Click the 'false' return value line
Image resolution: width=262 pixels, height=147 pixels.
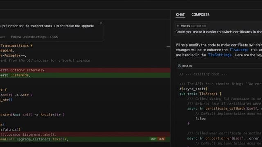(x=200, y=118)
